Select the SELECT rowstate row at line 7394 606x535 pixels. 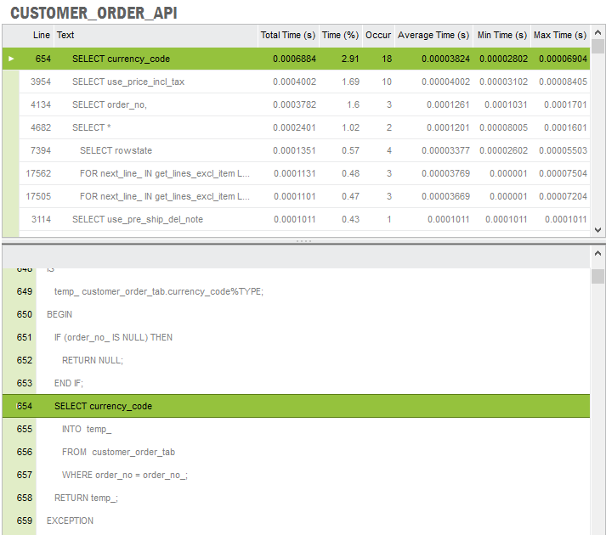click(116, 151)
